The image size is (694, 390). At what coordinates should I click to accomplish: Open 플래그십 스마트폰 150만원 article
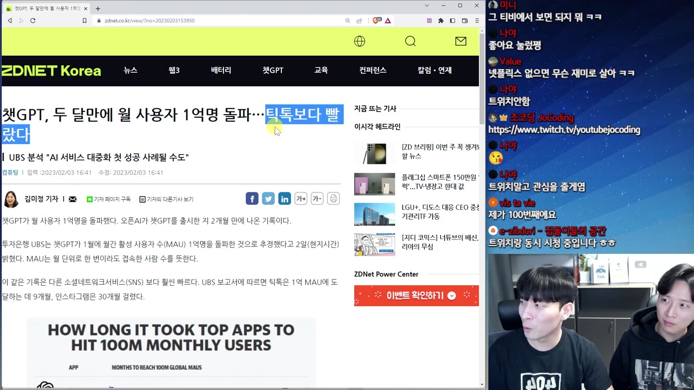pyautogui.click(x=440, y=182)
